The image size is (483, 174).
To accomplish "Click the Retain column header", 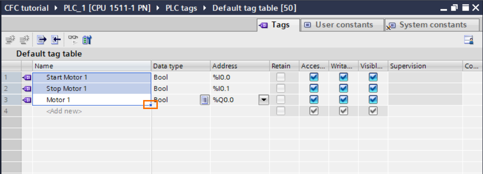I will click(x=284, y=66).
